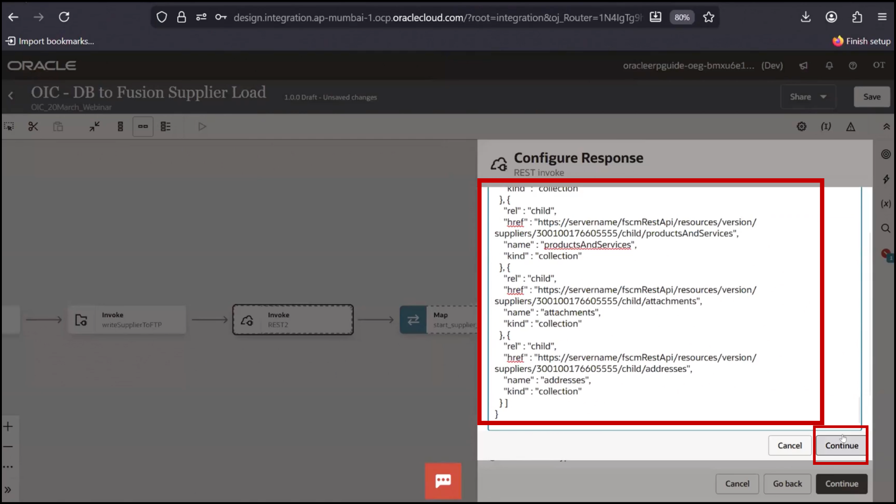Reload the page
The height and width of the screenshot is (504, 896).
[x=64, y=17]
